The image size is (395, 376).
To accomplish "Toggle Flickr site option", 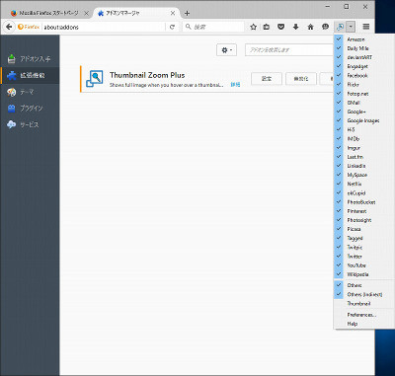I will click(363, 85).
